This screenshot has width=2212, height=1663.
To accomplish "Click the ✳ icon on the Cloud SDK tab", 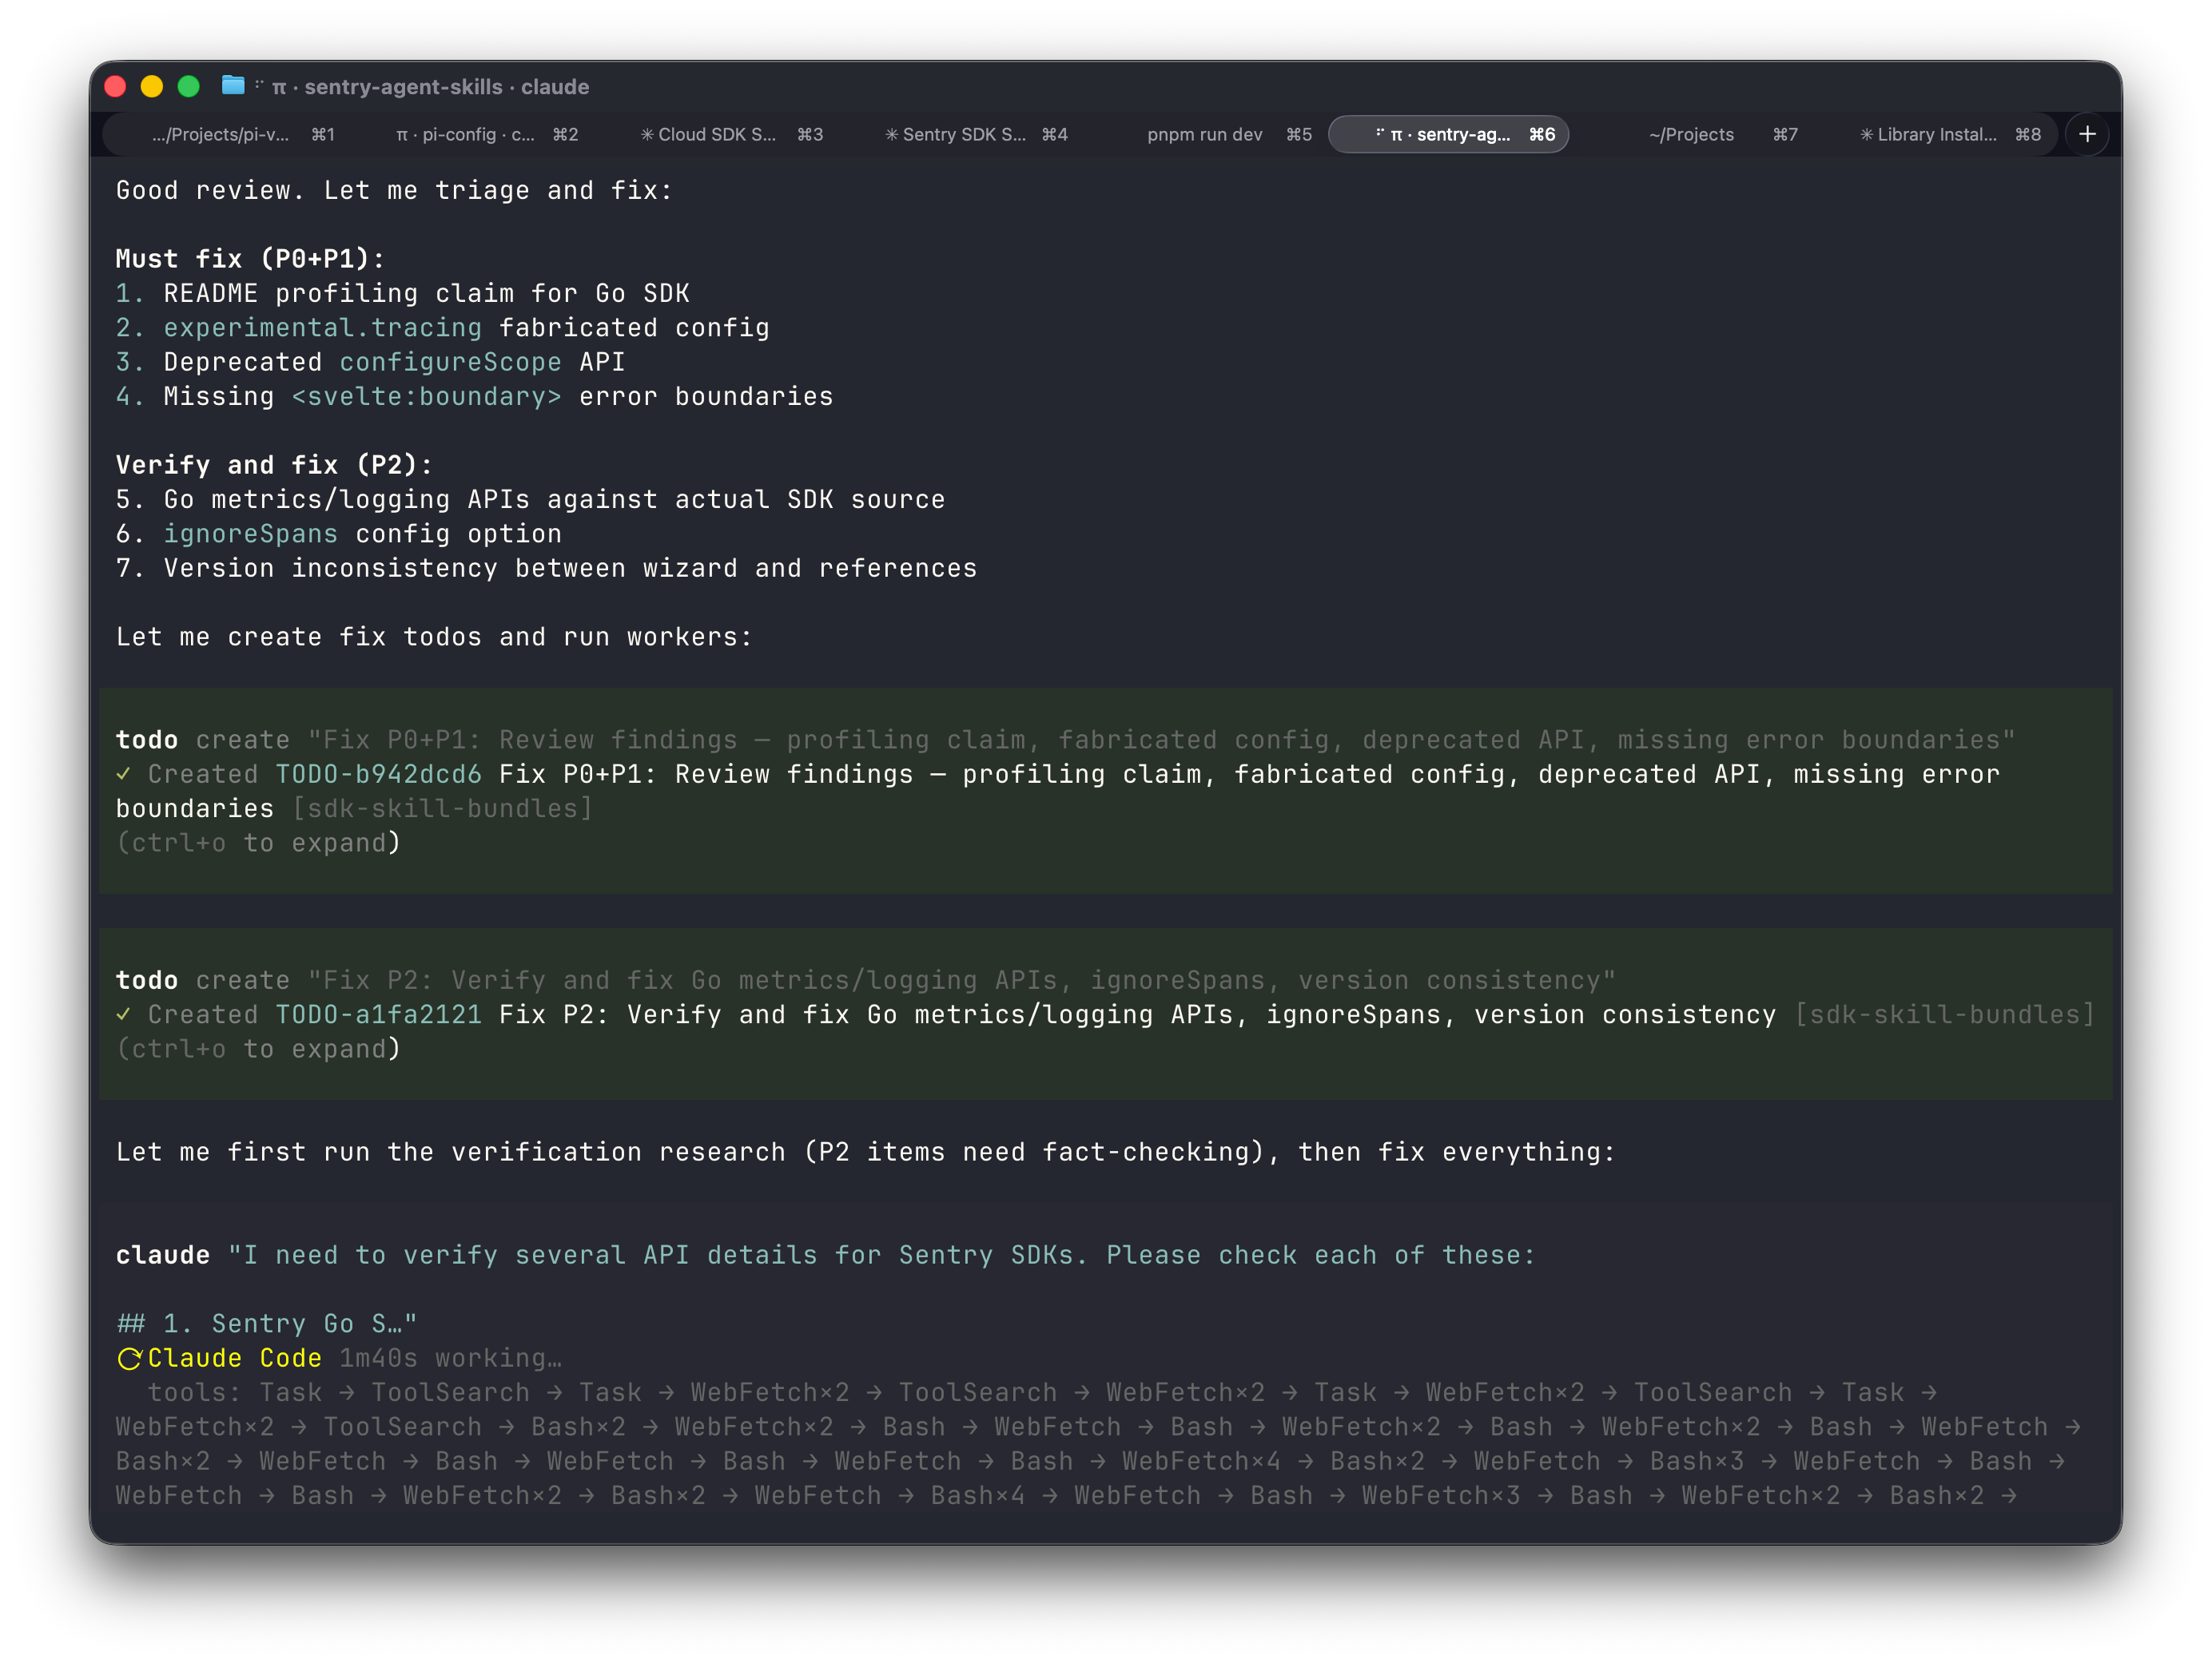I will click(x=648, y=134).
